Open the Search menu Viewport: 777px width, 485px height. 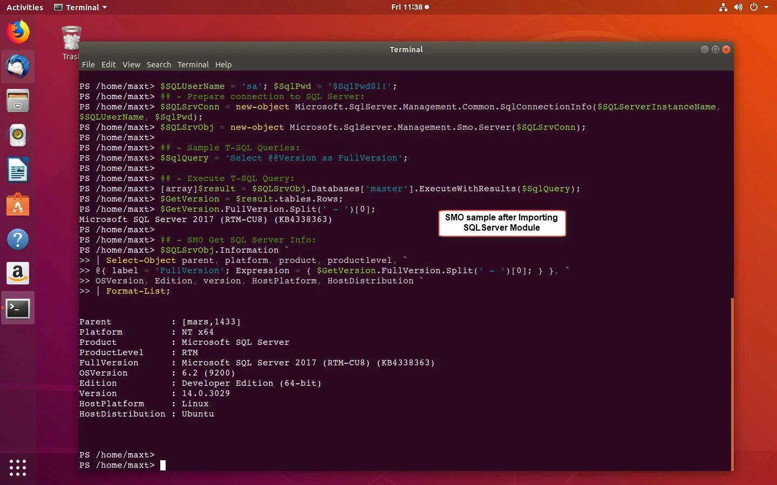159,65
